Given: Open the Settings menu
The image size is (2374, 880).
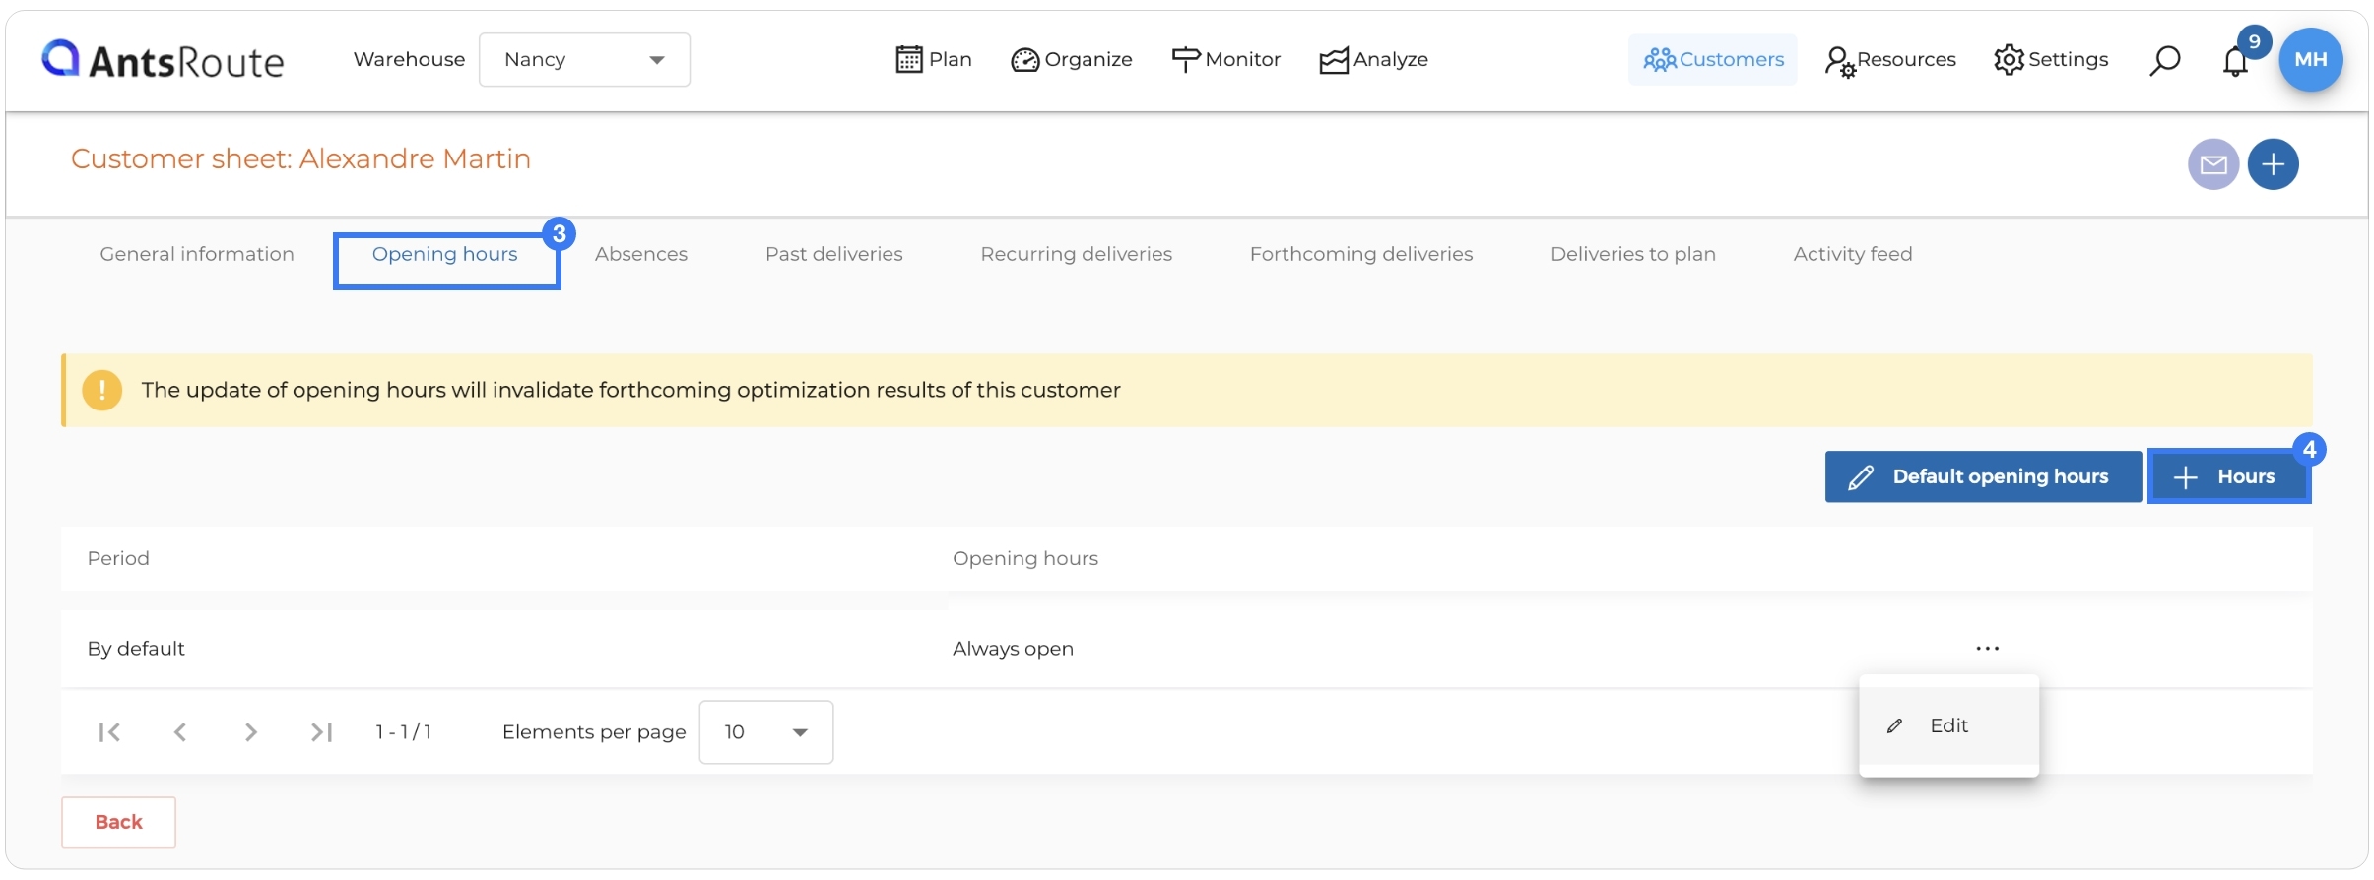Looking at the screenshot, I should click(x=2051, y=60).
